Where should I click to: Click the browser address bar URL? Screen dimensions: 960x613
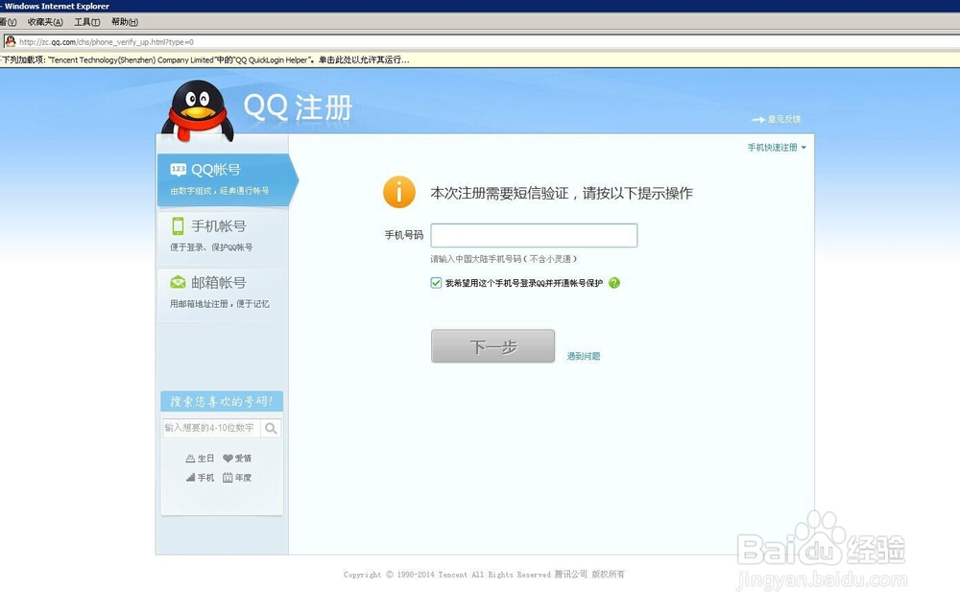(107, 42)
